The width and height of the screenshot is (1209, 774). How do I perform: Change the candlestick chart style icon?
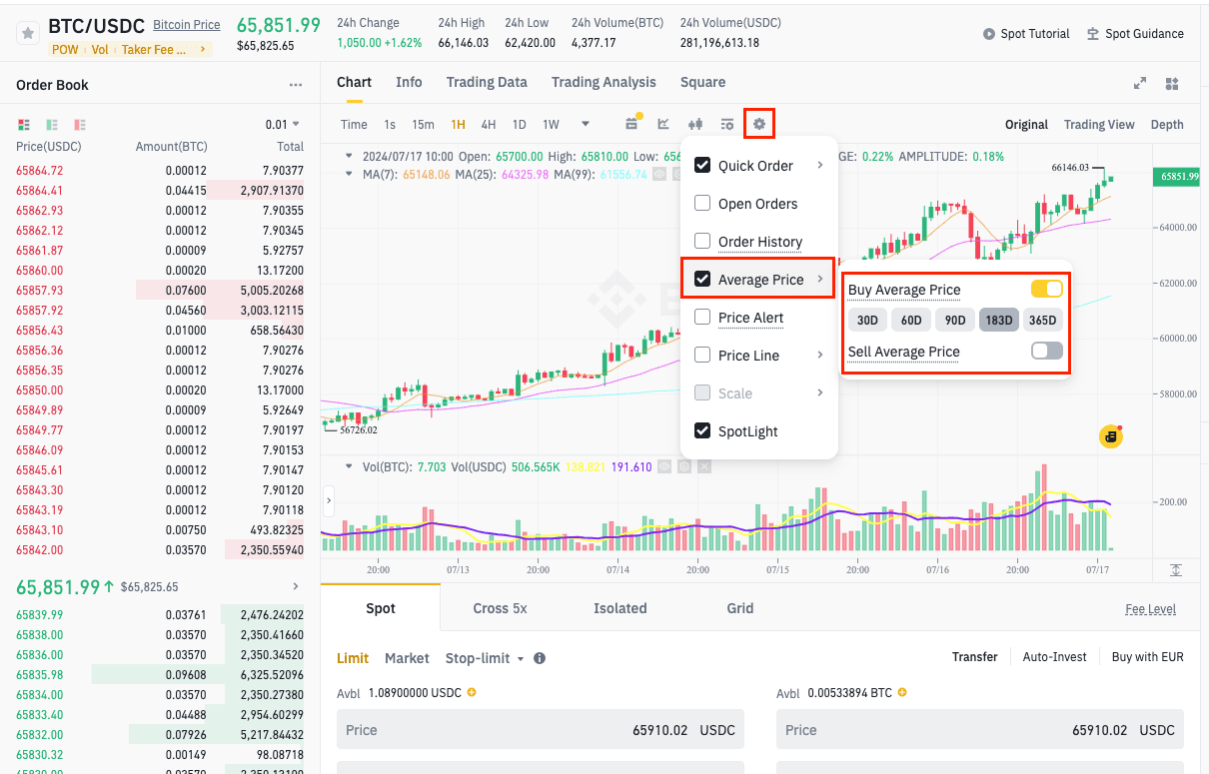(x=695, y=124)
